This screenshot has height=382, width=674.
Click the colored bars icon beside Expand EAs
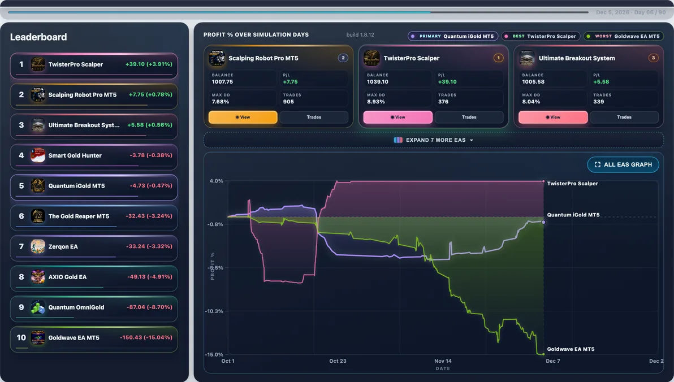tap(398, 140)
